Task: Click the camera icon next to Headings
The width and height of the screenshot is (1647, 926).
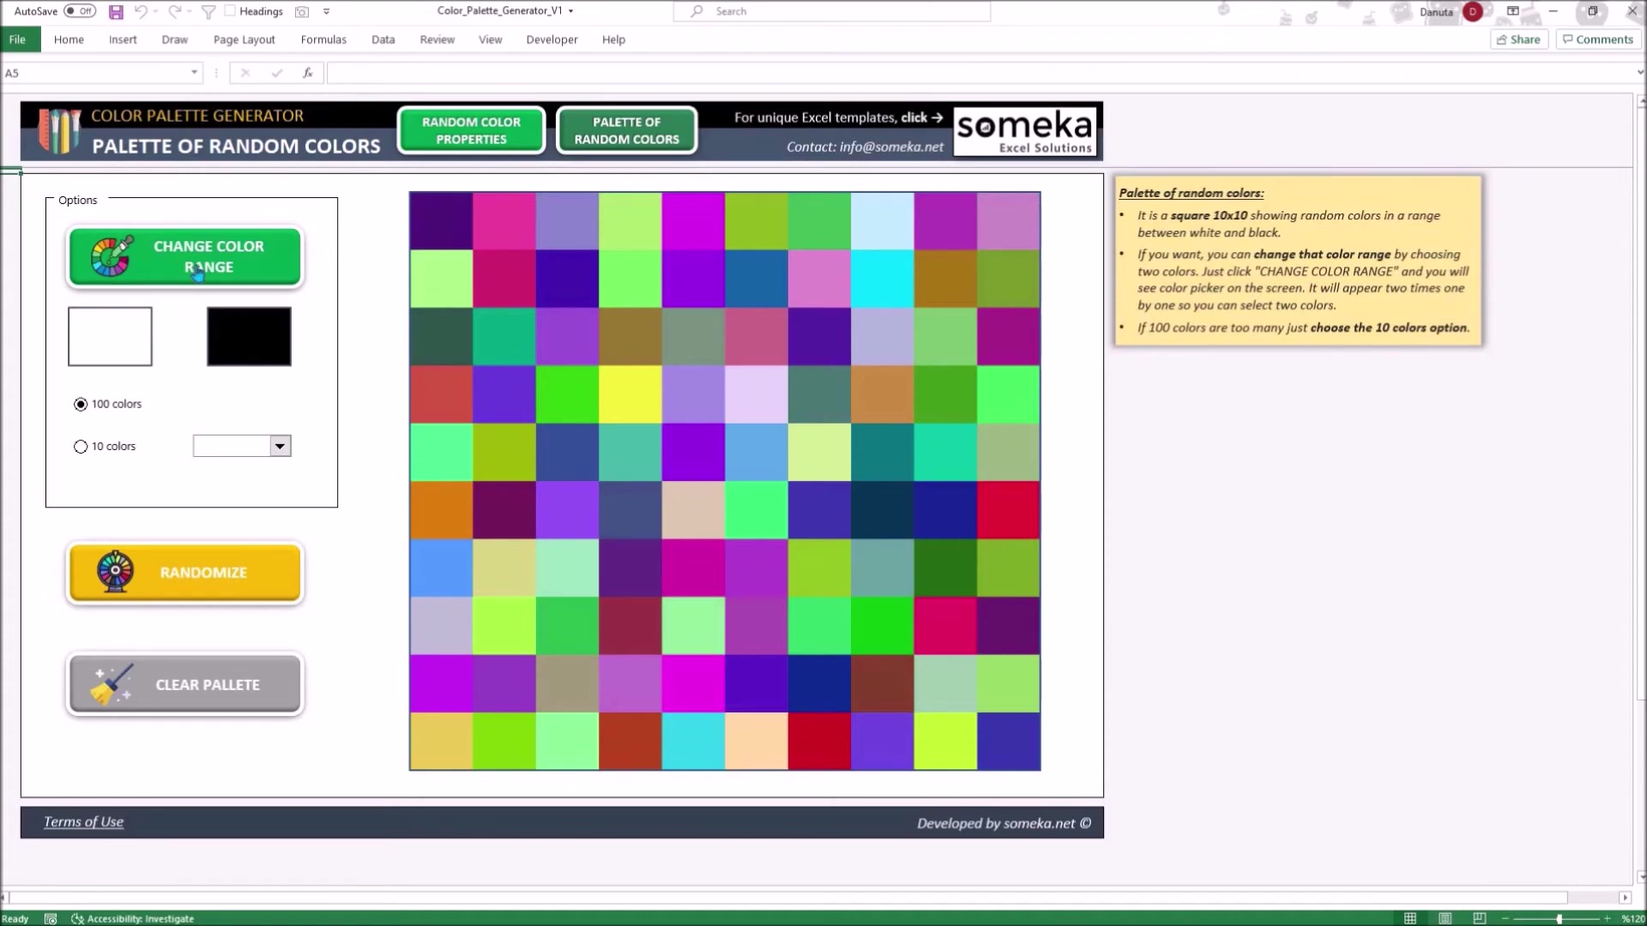Action: (302, 12)
